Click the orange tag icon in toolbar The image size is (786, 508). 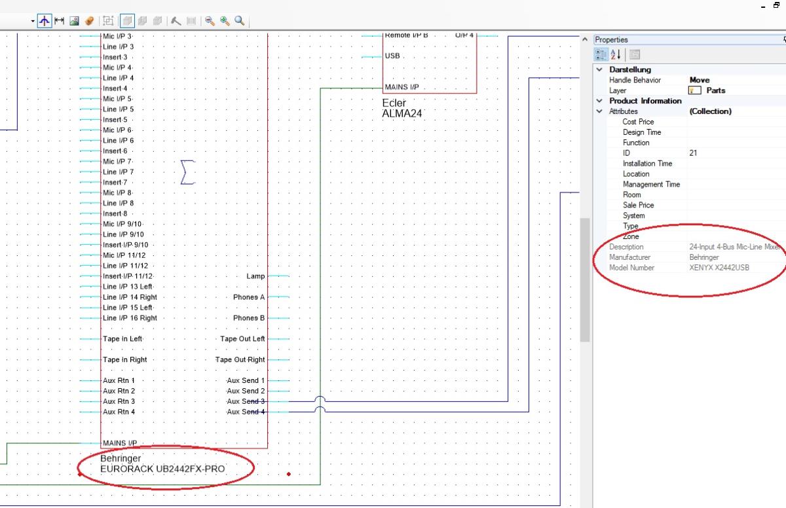[90, 21]
